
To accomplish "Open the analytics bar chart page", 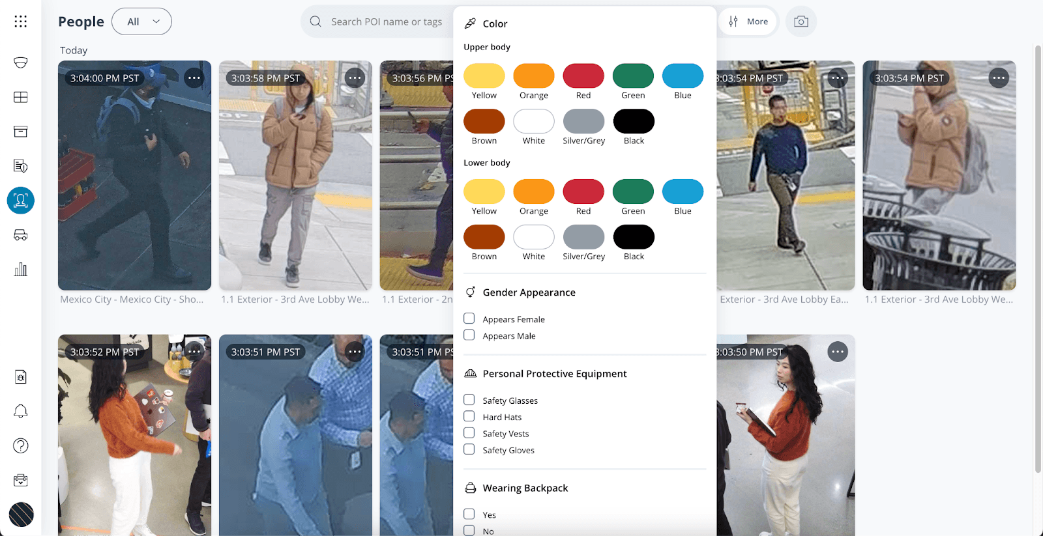I will click(x=21, y=270).
